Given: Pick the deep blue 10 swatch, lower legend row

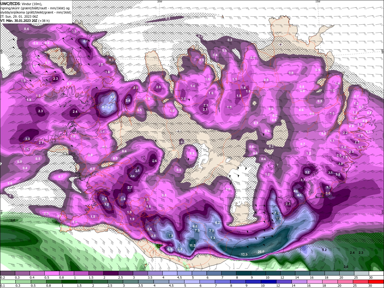Looking at the screenshot, I should pyautogui.click(x=269, y=282).
